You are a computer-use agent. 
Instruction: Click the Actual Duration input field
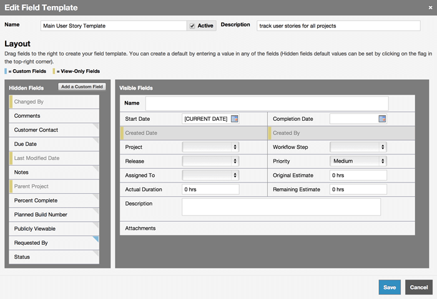click(210, 189)
